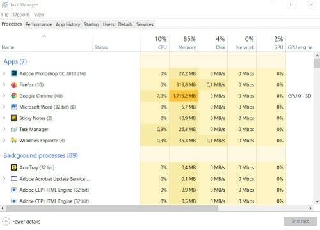Expand Adobe Acrobat Update Service row

pos(4,178)
